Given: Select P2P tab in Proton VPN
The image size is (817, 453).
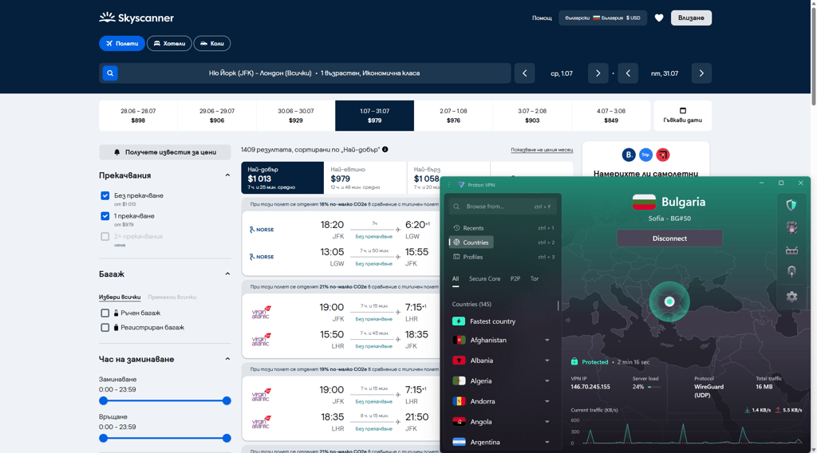Looking at the screenshot, I should pyautogui.click(x=515, y=278).
